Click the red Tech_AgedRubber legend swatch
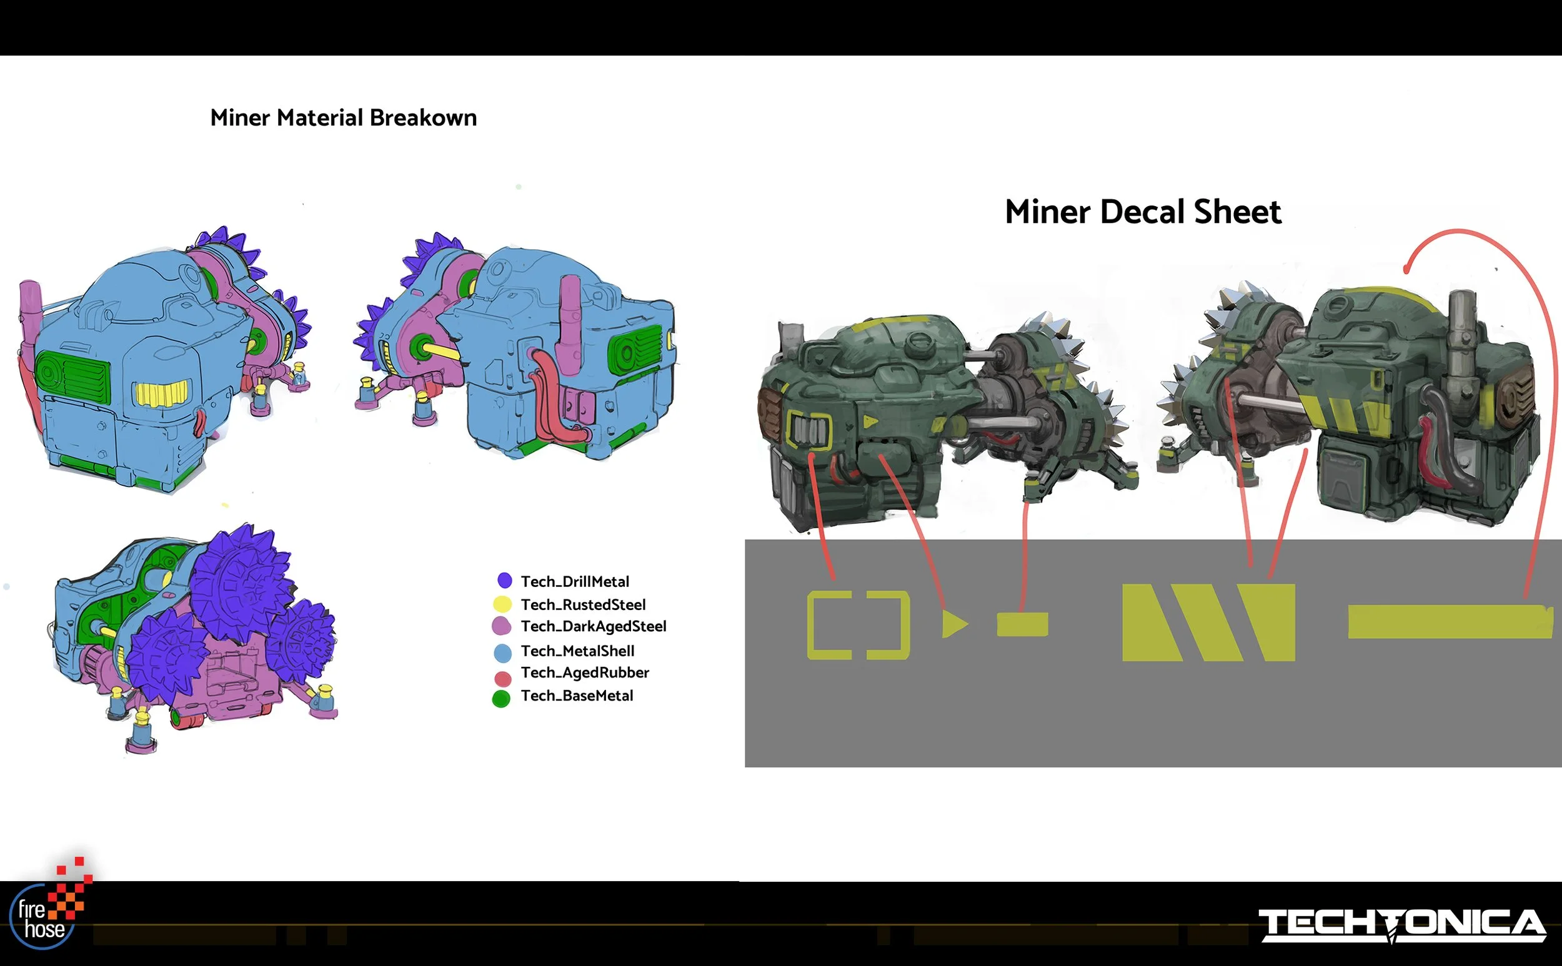 503,679
